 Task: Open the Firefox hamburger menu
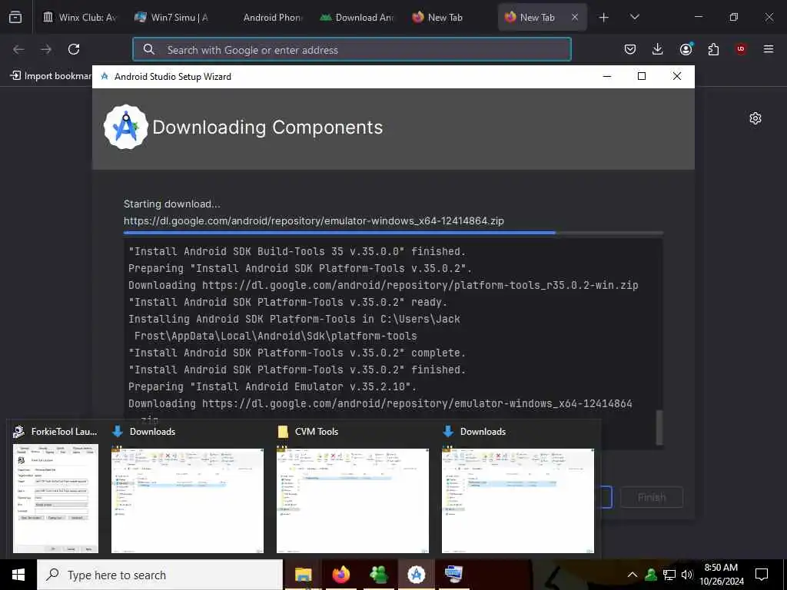point(769,49)
